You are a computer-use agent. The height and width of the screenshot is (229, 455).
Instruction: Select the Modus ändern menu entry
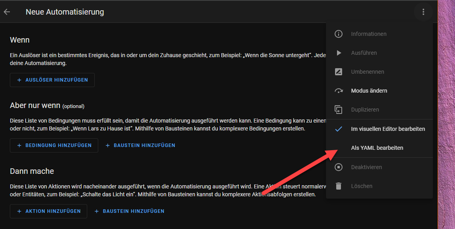tap(369, 91)
